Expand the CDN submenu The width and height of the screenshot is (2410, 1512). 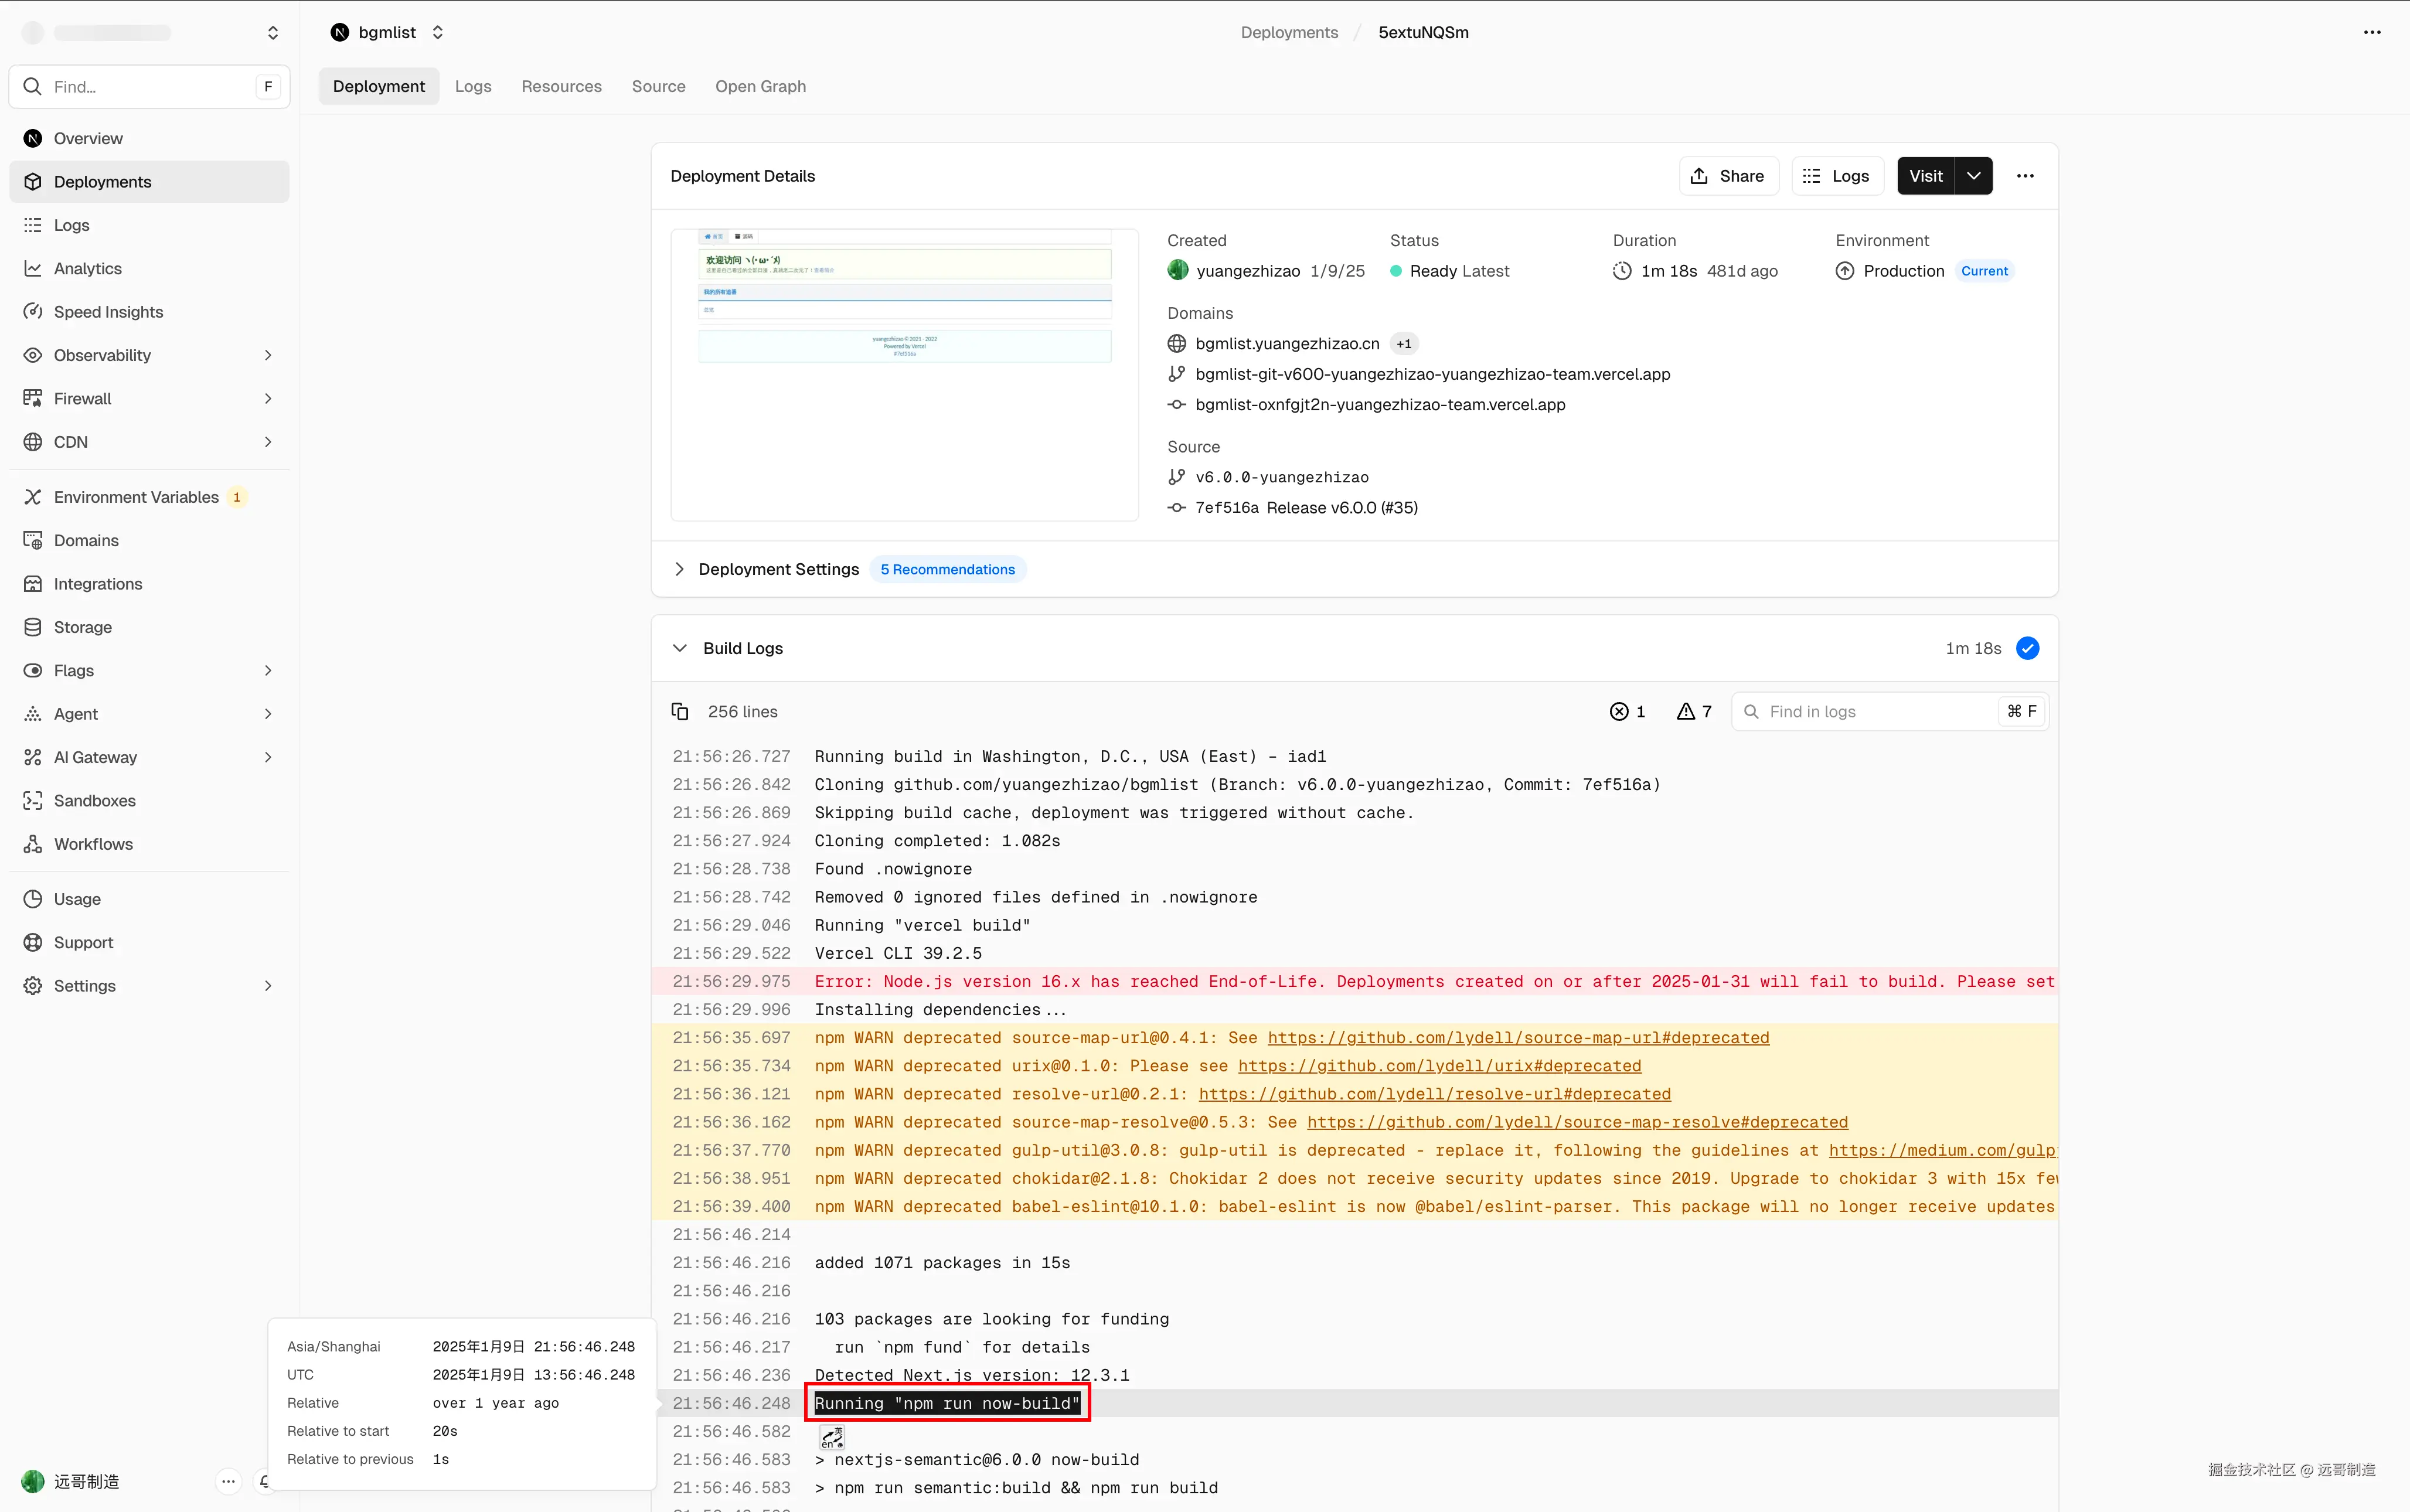(x=268, y=442)
